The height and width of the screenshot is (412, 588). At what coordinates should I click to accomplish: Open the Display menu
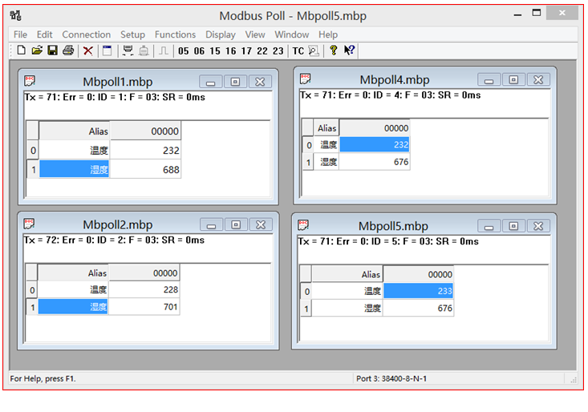point(221,34)
